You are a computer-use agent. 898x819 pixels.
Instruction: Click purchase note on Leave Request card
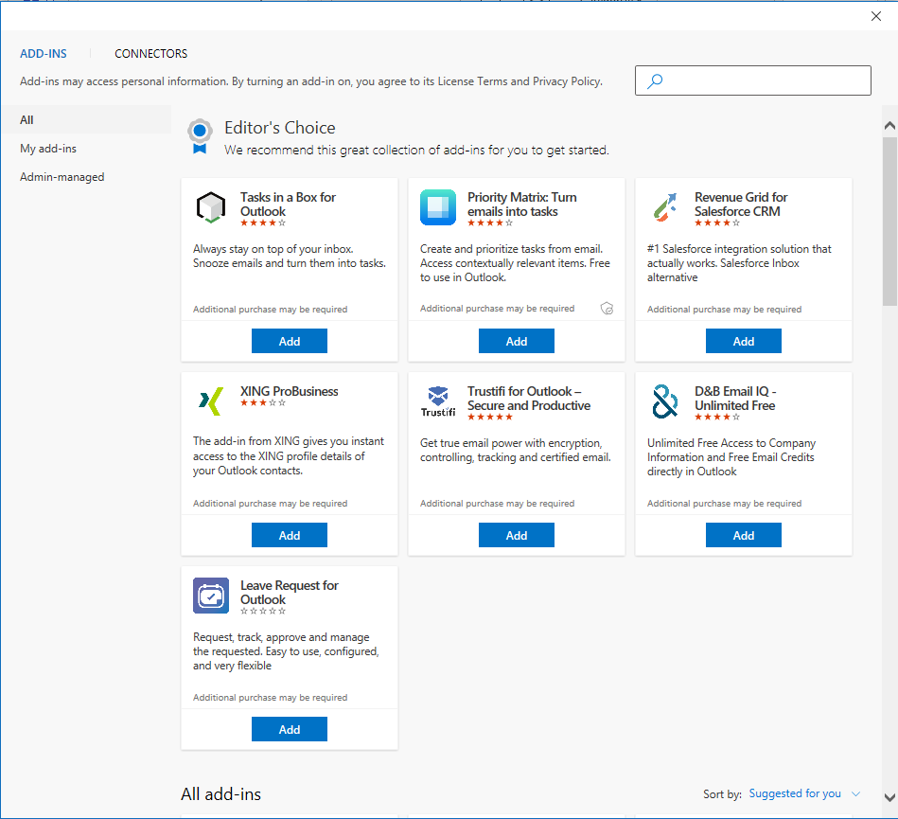[x=271, y=698]
